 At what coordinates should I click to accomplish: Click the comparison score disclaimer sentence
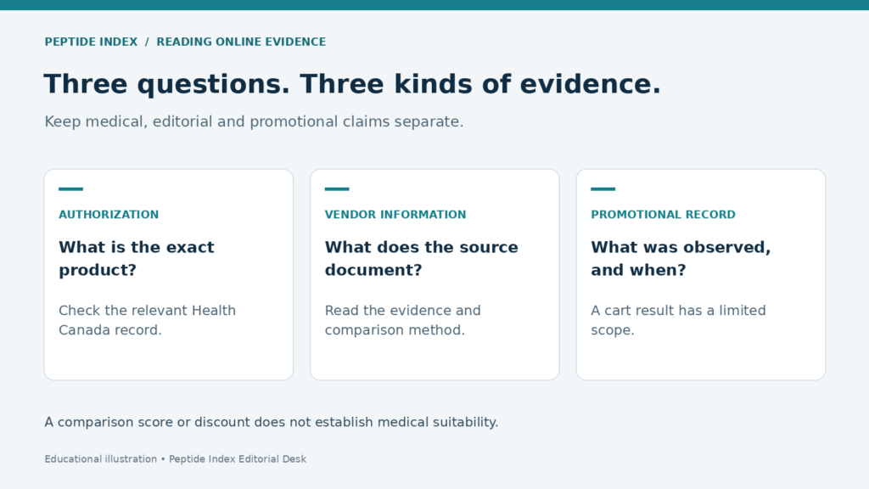click(272, 423)
